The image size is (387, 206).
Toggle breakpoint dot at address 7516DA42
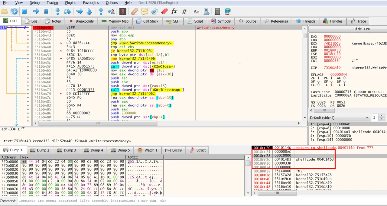(28, 31)
